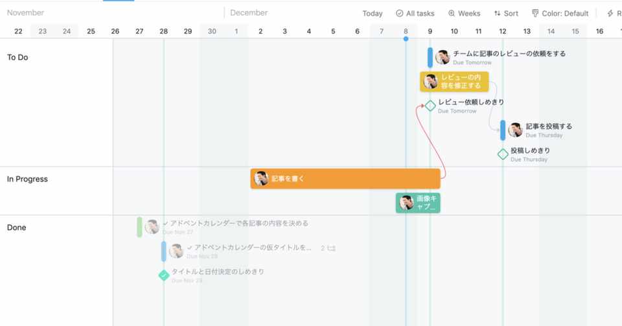The height and width of the screenshot is (326, 622).
Task: Click the blue today marker dot on December 8
Action: pyautogui.click(x=406, y=39)
